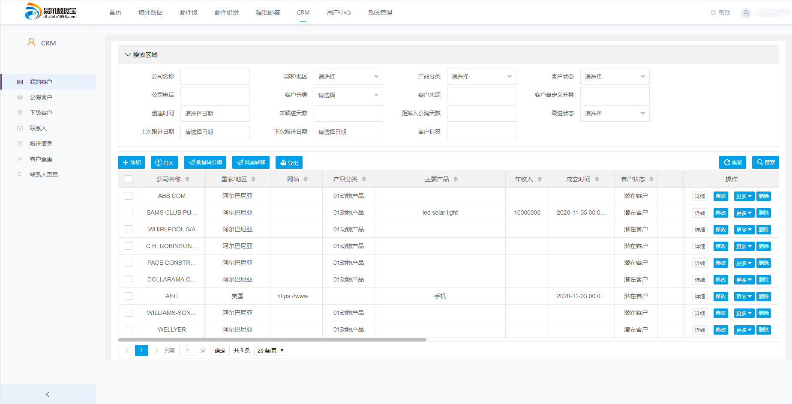Click the 搜索 button
792x404 pixels.
765,162
